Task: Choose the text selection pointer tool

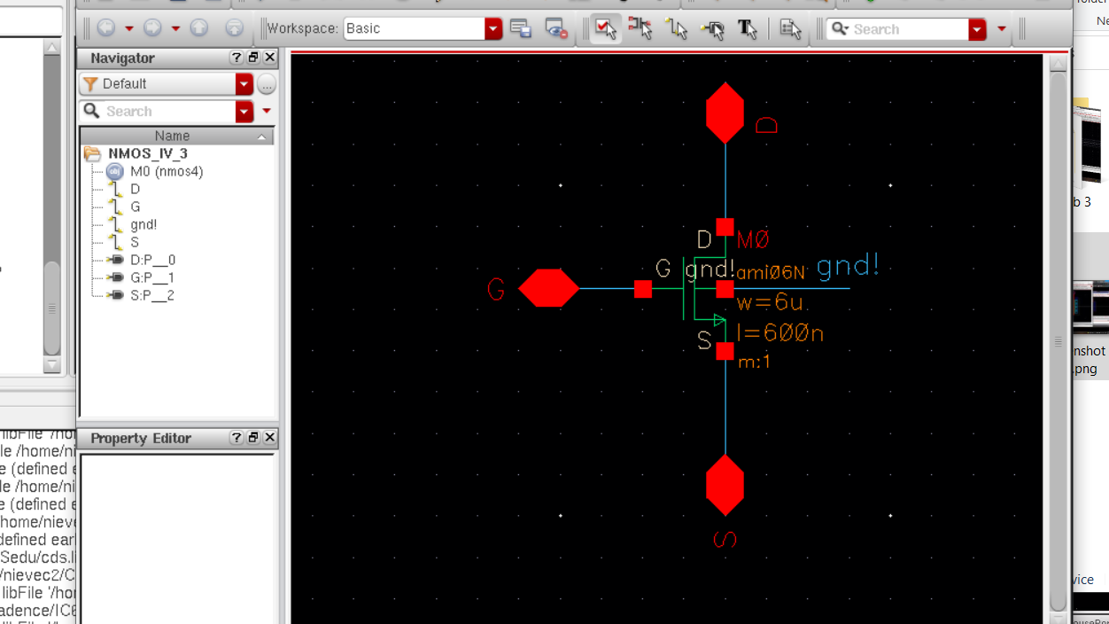Action: coord(748,28)
